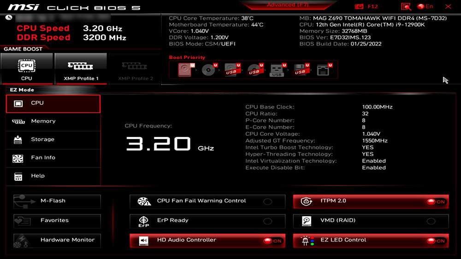Click the language globe icon
The width and height of the screenshot is (461, 259).
tap(421, 6)
